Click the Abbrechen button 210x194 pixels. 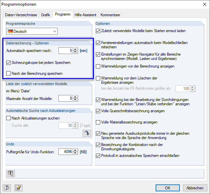pos(195,188)
